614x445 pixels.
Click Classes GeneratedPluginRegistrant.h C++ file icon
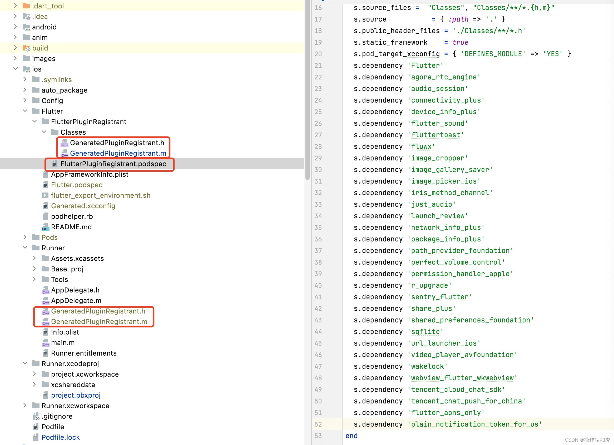[65, 143]
